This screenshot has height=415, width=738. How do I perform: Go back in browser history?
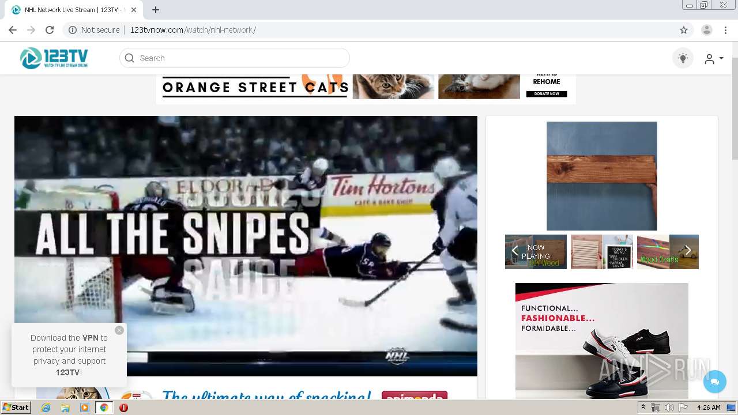point(13,30)
